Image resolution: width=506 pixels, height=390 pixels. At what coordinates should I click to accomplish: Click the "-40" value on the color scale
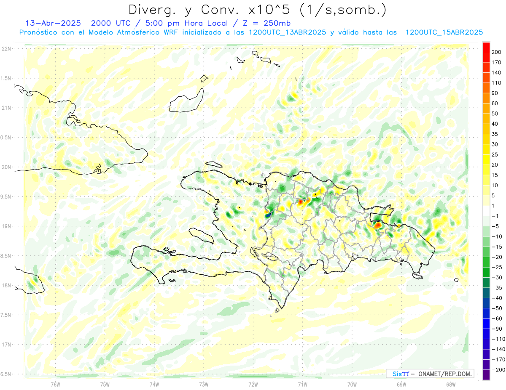[x=497, y=298]
